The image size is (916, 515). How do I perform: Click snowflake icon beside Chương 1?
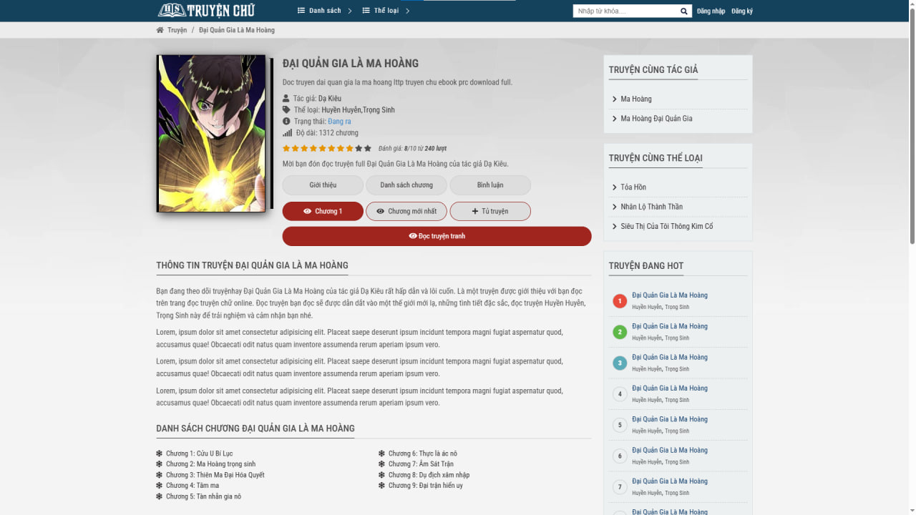(160, 453)
